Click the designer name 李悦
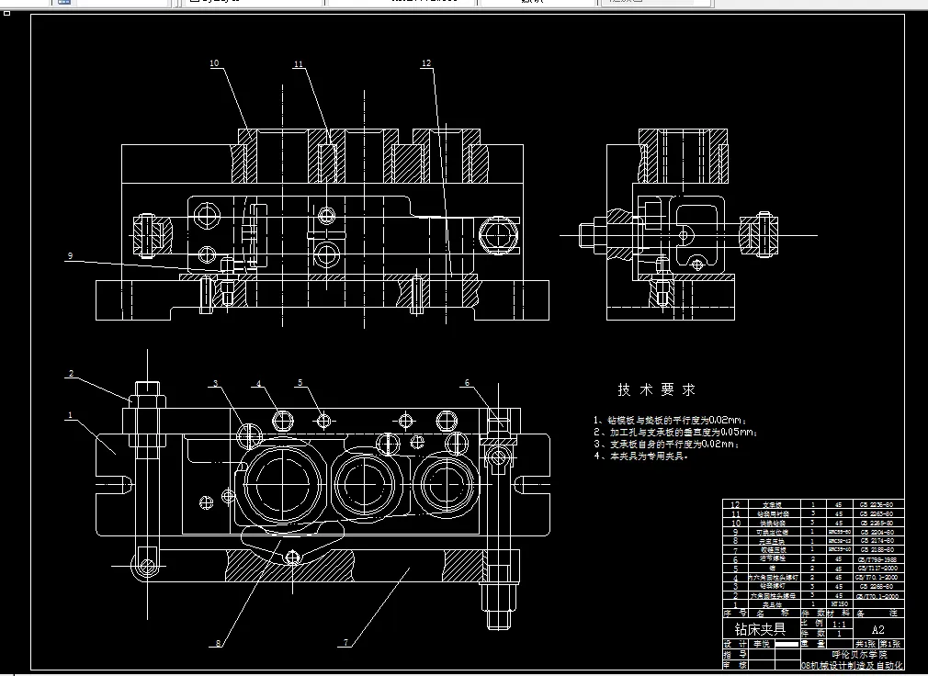 tap(762, 644)
